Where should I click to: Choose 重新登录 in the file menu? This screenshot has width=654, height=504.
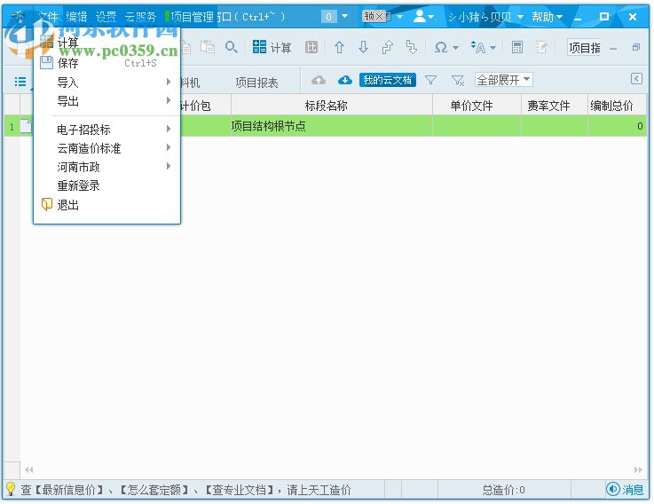tap(106, 185)
